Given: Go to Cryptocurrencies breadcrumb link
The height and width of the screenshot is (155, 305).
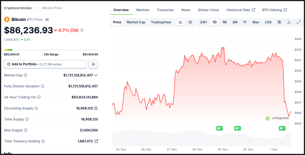Looking at the screenshot, I should (x=18, y=8).
